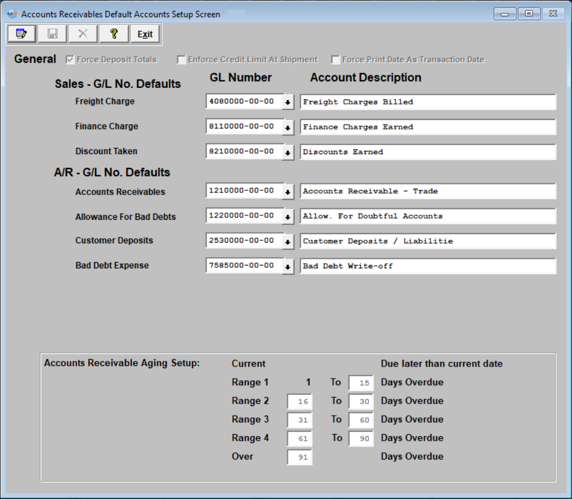The image size is (572, 499).
Task: Toggle the Force Deposit Totals checkbox
Action: (70, 59)
